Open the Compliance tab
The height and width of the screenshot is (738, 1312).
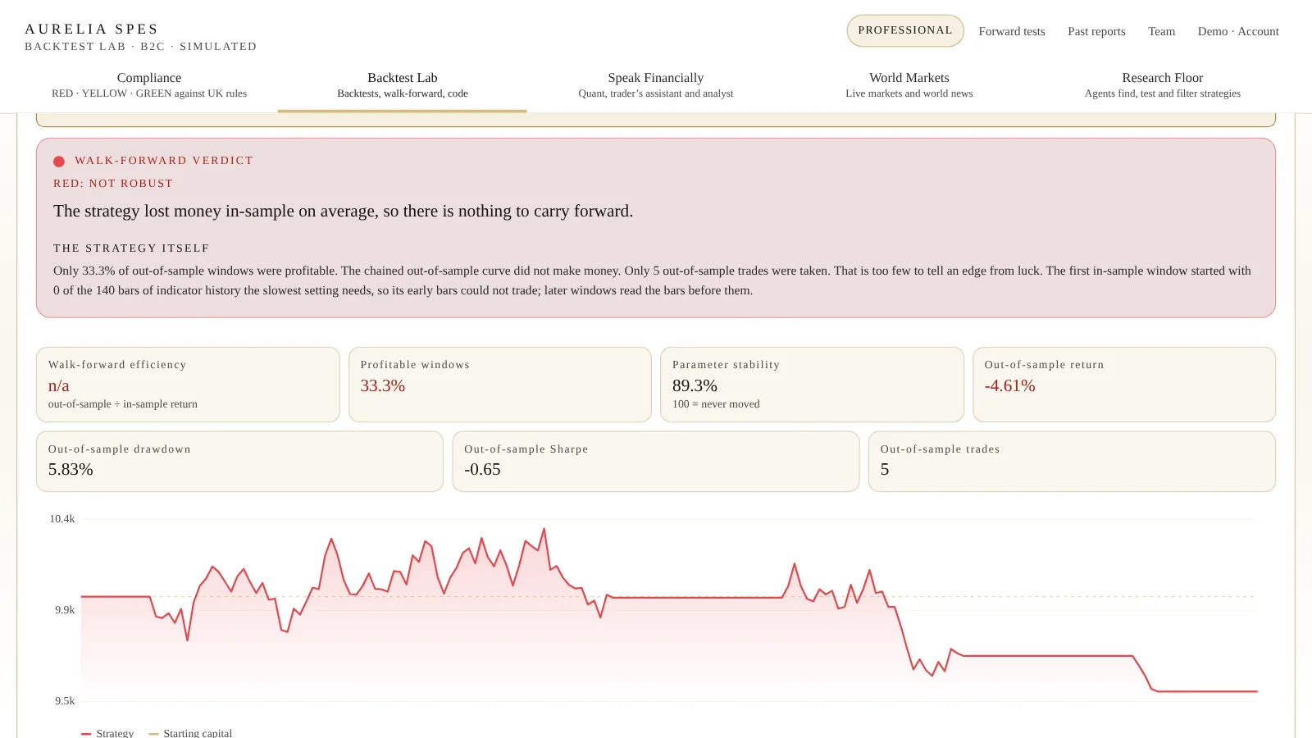point(149,85)
